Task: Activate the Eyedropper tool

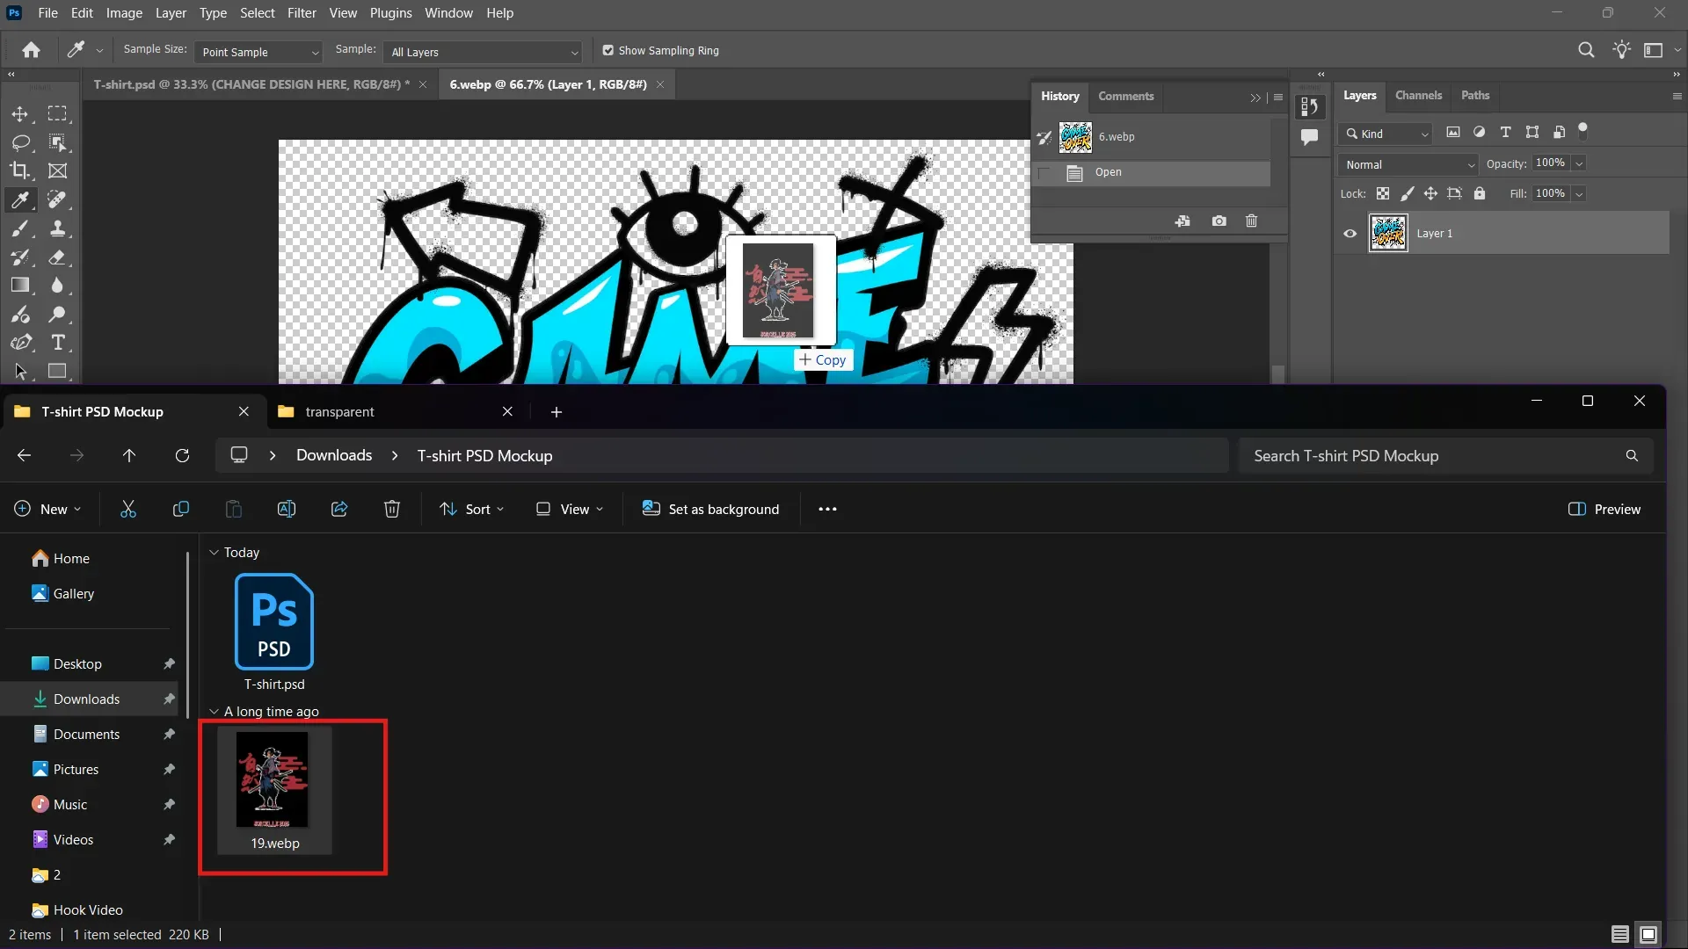Action: [20, 200]
